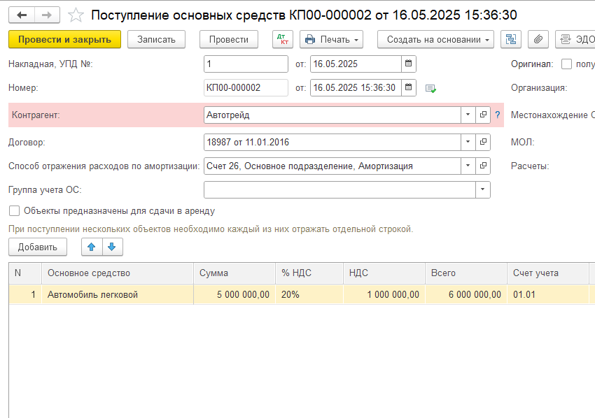Open the document structure (related documents) icon
The width and height of the screenshot is (595, 418).
[511, 39]
